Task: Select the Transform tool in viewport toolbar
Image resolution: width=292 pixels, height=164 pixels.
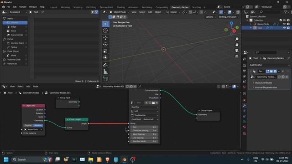Action: (x=105, y=57)
